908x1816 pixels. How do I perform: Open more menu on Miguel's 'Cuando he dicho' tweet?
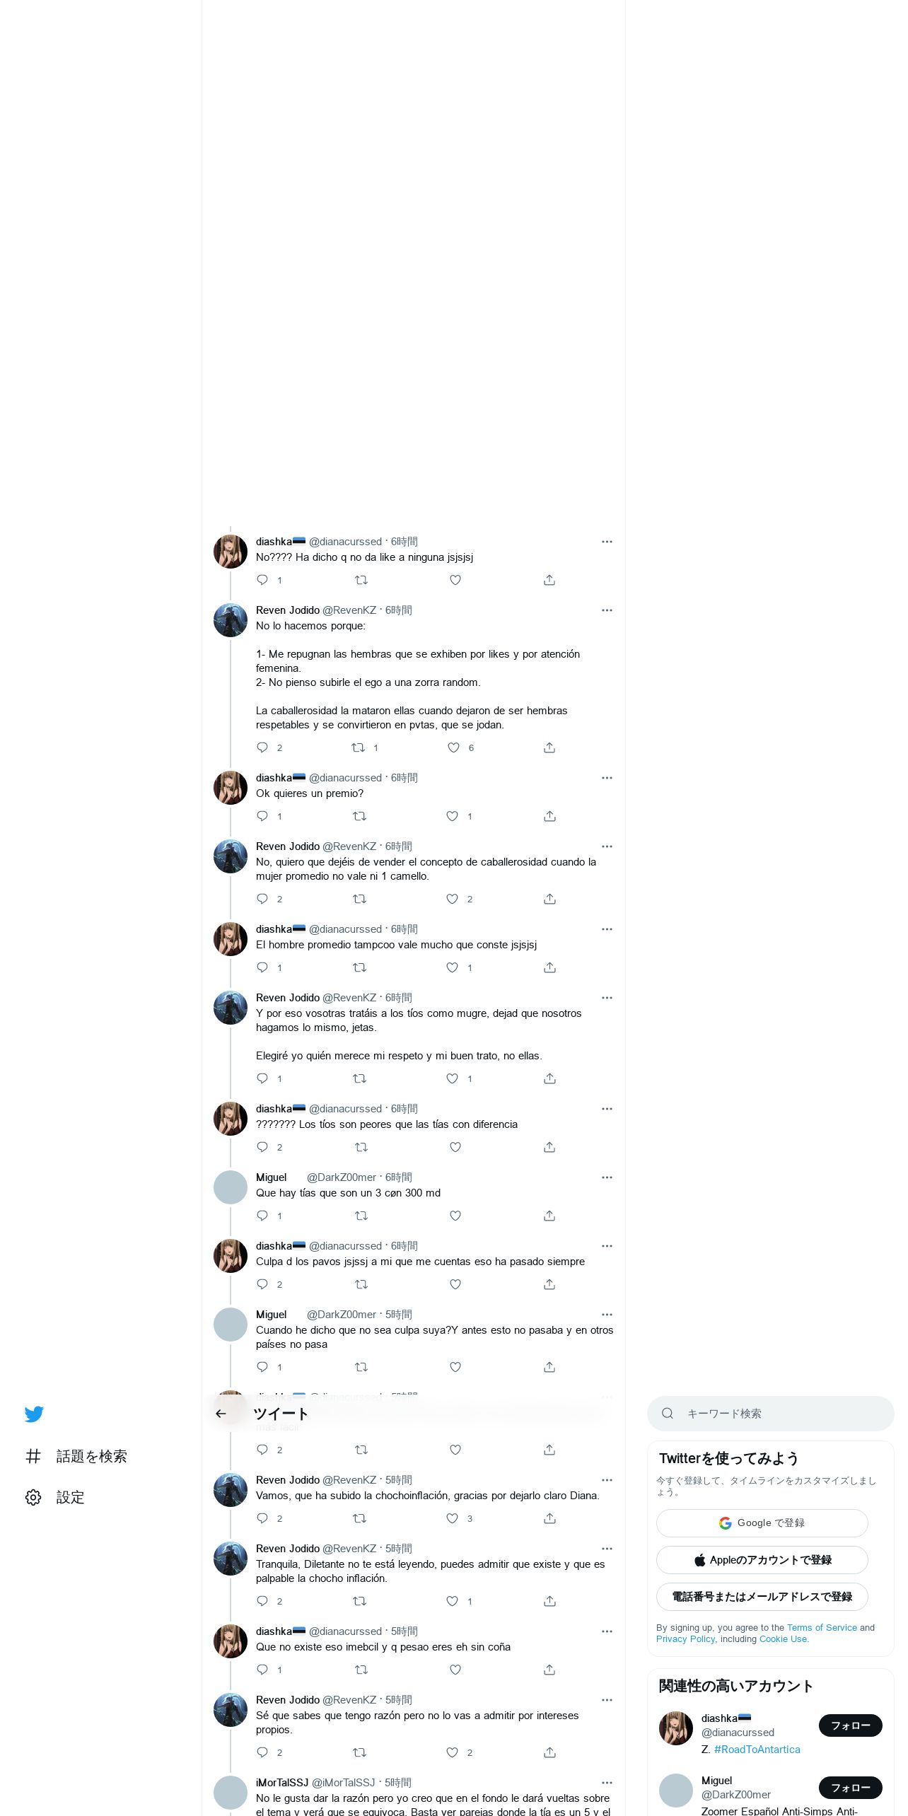607,1315
